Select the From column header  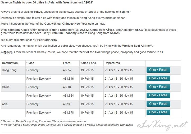[71, 63]
